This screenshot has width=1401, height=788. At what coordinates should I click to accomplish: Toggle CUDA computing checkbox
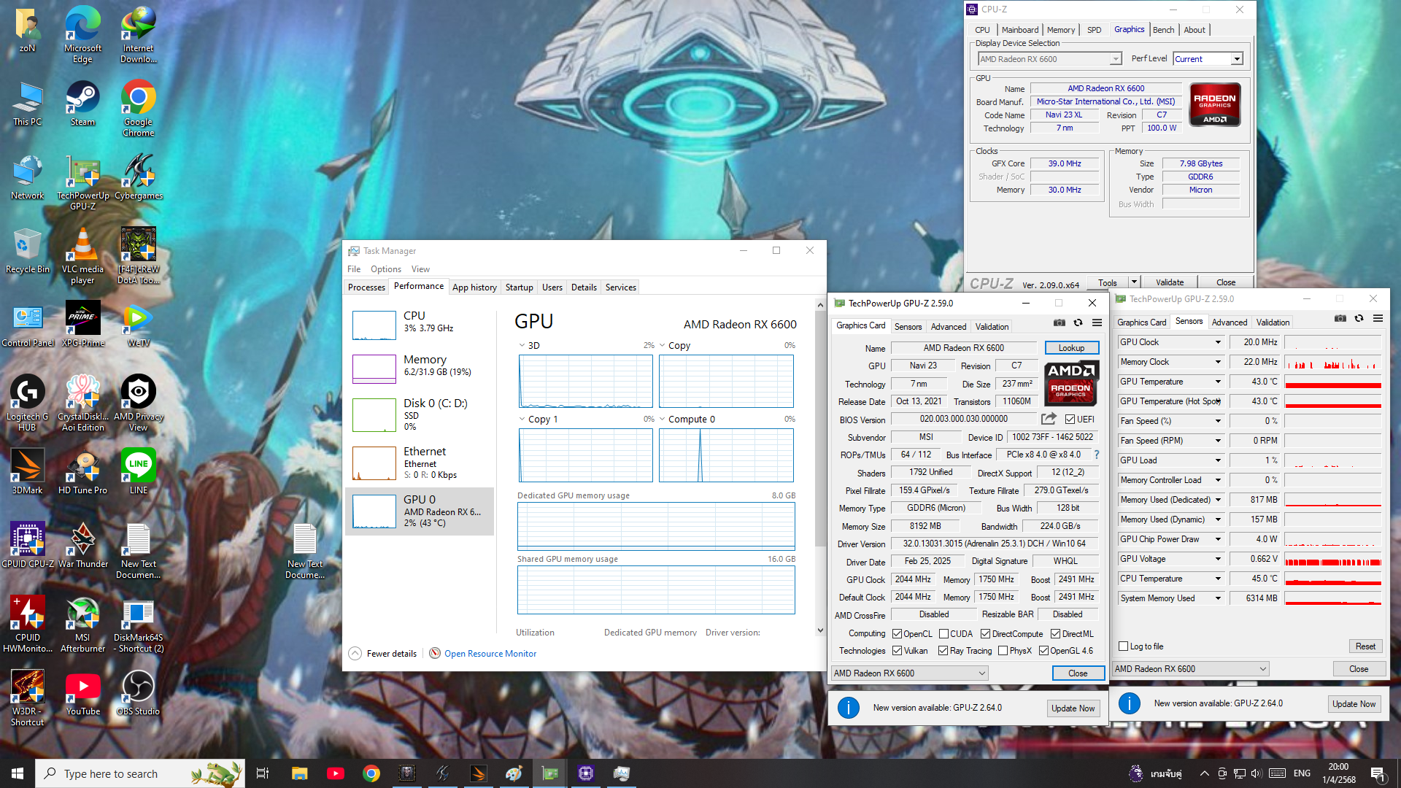943,634
